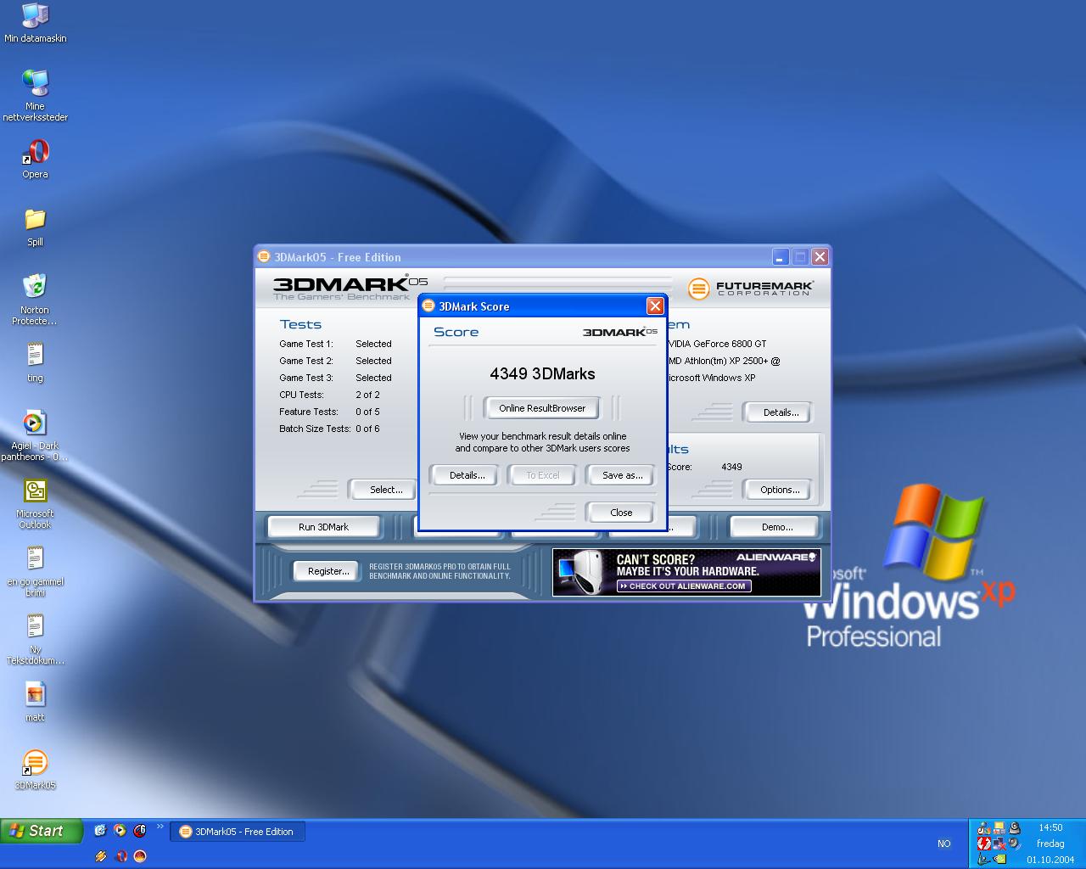The image size is (1086, 869).
Task: Click the 3DMark05 - Free Edition taskbar button
Action: pyautogui.click(x=238, y=832)
